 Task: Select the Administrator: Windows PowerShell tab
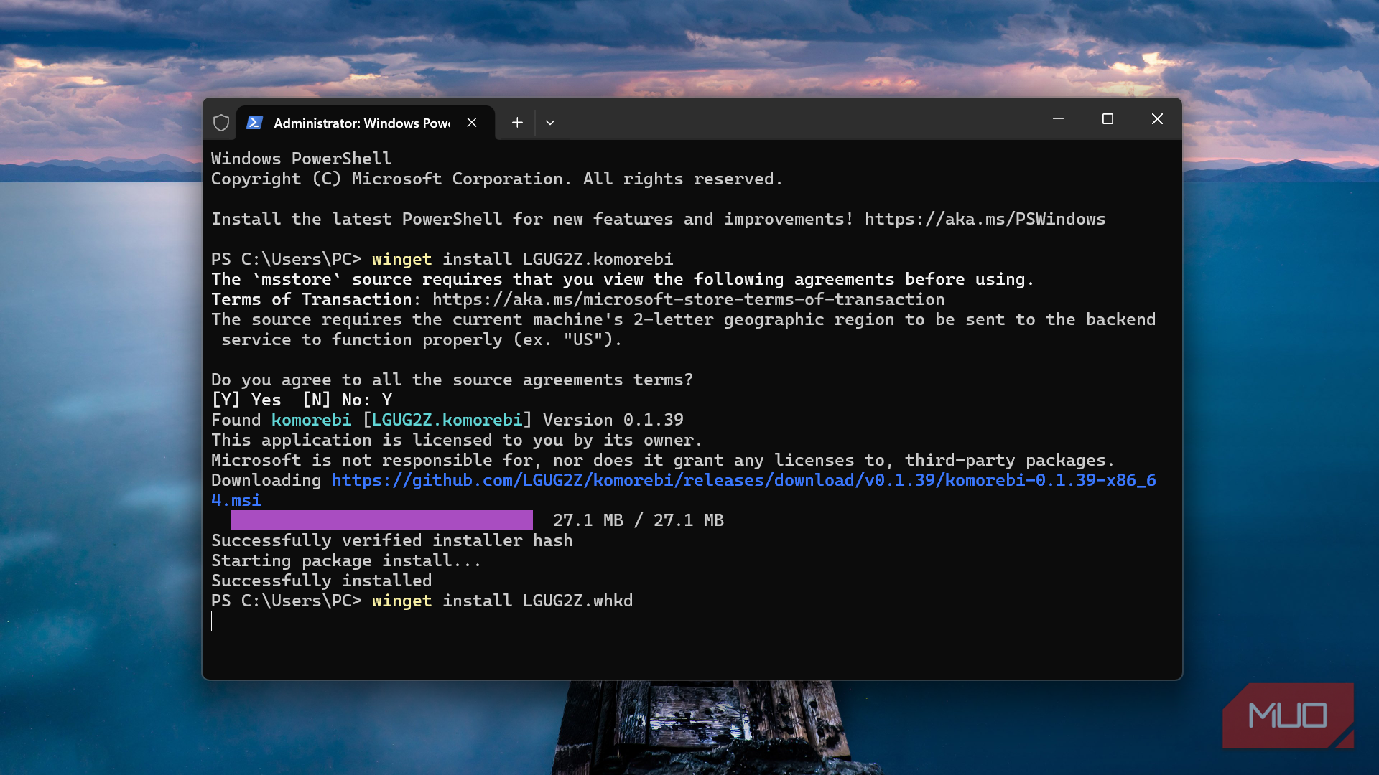pos(366,123)
